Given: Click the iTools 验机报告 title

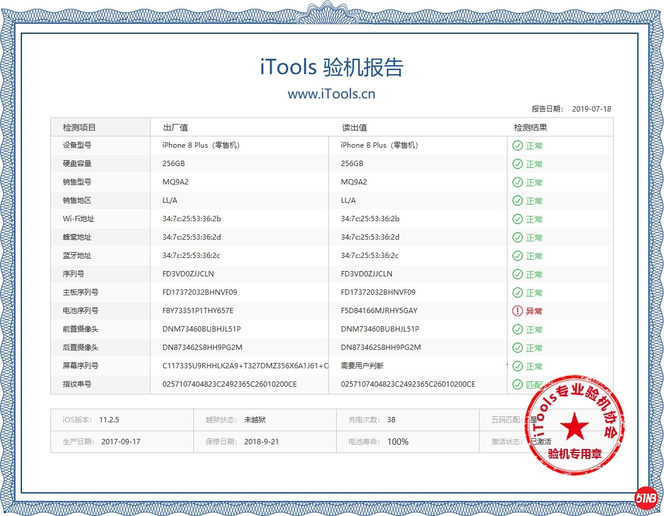Looking at the screenshot, I should pos(331,67).
